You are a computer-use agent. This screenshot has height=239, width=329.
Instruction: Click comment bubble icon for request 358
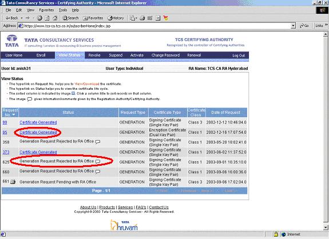click(98, 142)
